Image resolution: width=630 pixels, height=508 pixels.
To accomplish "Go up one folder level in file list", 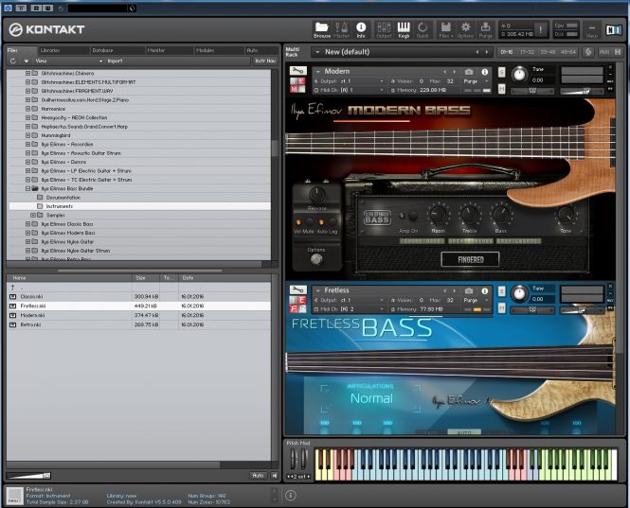I will [12, 288].
